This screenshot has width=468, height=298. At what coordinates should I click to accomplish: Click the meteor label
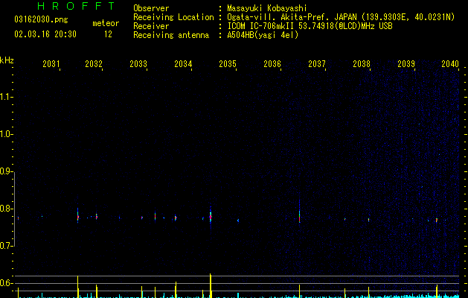[106, 23]
